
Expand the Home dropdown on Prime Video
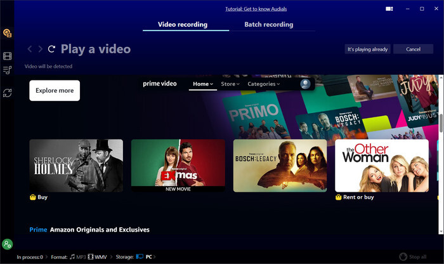pyautogui.click(x=204, y=84)
